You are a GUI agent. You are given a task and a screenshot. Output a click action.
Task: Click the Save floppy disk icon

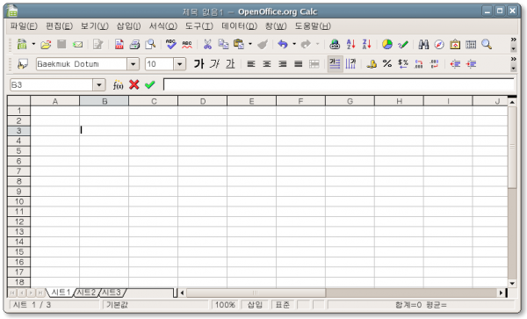pyautogui.click(x=61, y=44)
